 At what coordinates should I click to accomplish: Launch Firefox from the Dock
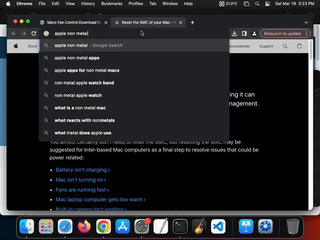pos(84,226)
